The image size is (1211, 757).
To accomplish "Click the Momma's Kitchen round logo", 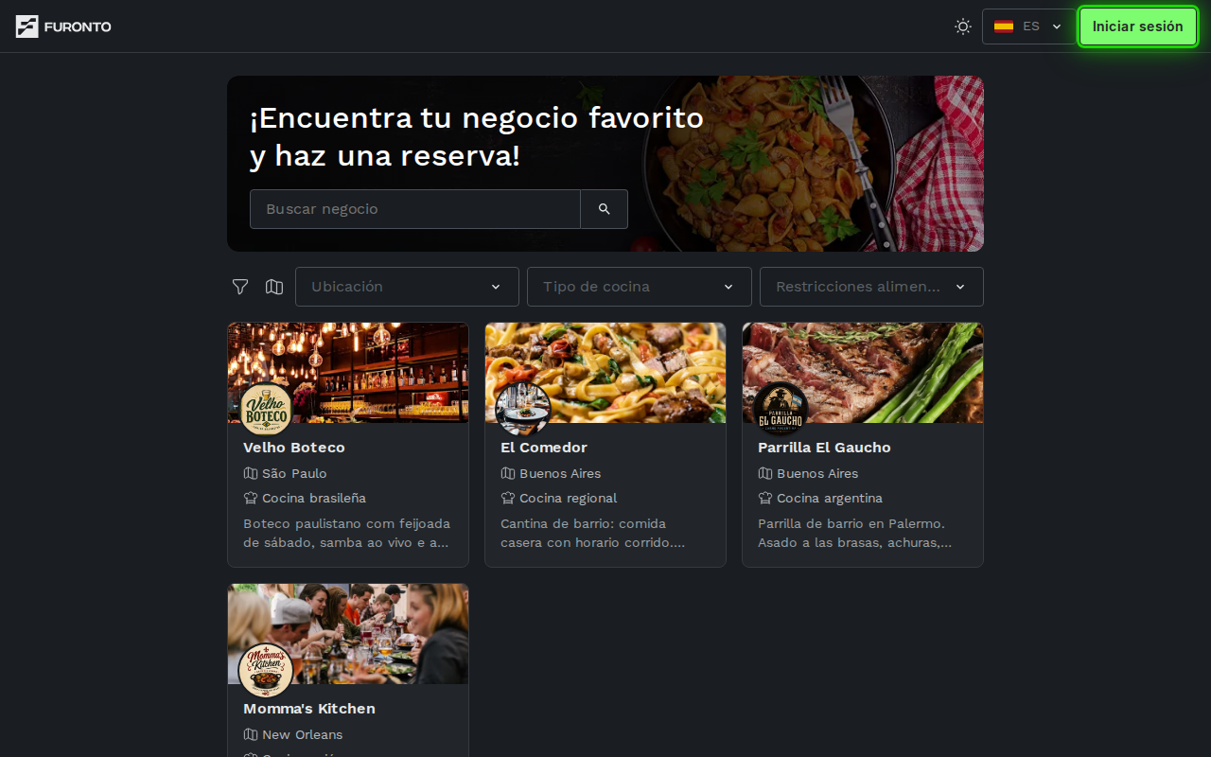I will pos(266,671).
